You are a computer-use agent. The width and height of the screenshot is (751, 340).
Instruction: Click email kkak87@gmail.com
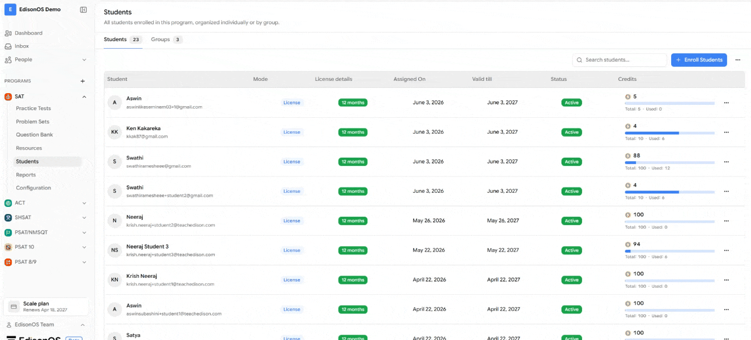[x=147, y=137]
